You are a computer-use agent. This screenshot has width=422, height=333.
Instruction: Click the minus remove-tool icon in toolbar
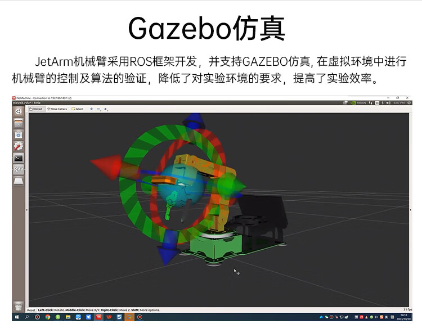coord(98,109)
